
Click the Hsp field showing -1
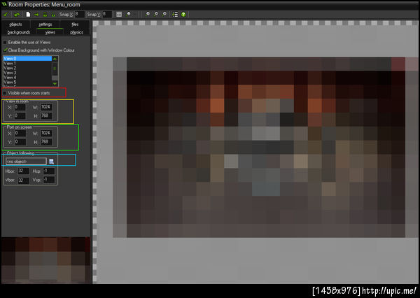pyautogui.click(x=49, y=171)
